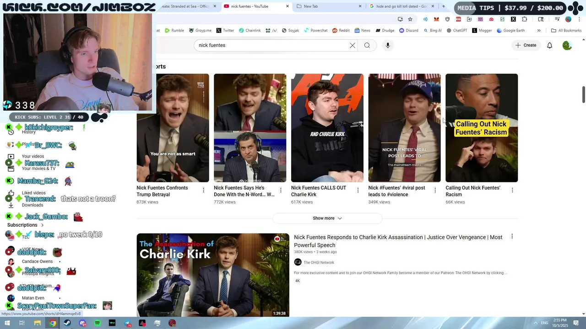Expand Show more shorts
The width and height of the screenshot is (586, 329).
(x=327, y=218)
